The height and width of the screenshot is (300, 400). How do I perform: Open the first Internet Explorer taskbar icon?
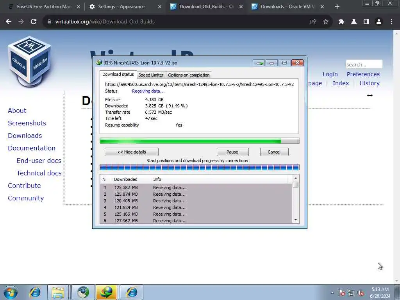[35, 292]
